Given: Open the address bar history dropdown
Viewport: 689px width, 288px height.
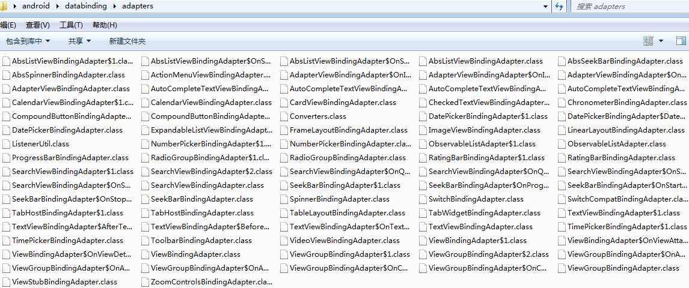Looking at the screenshot, I should click(x=546, y=7).
